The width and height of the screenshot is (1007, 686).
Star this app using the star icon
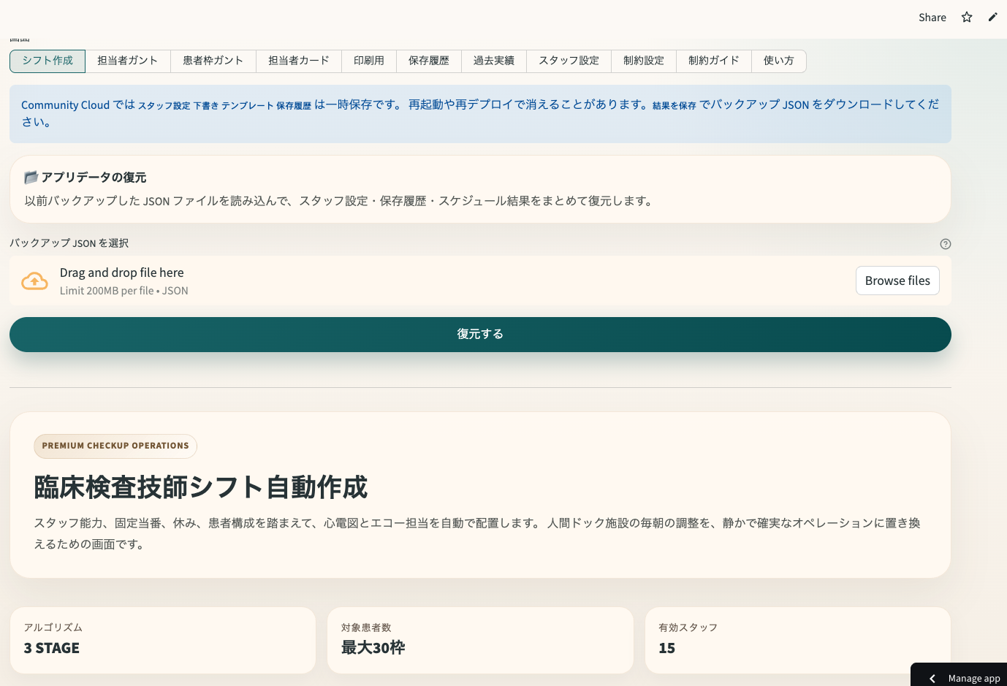tap(966, 17)
